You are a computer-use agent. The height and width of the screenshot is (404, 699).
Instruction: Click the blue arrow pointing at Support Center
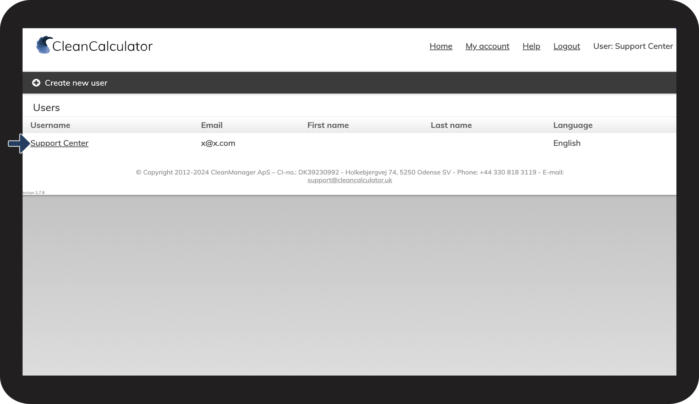click(x=19, y=143)
